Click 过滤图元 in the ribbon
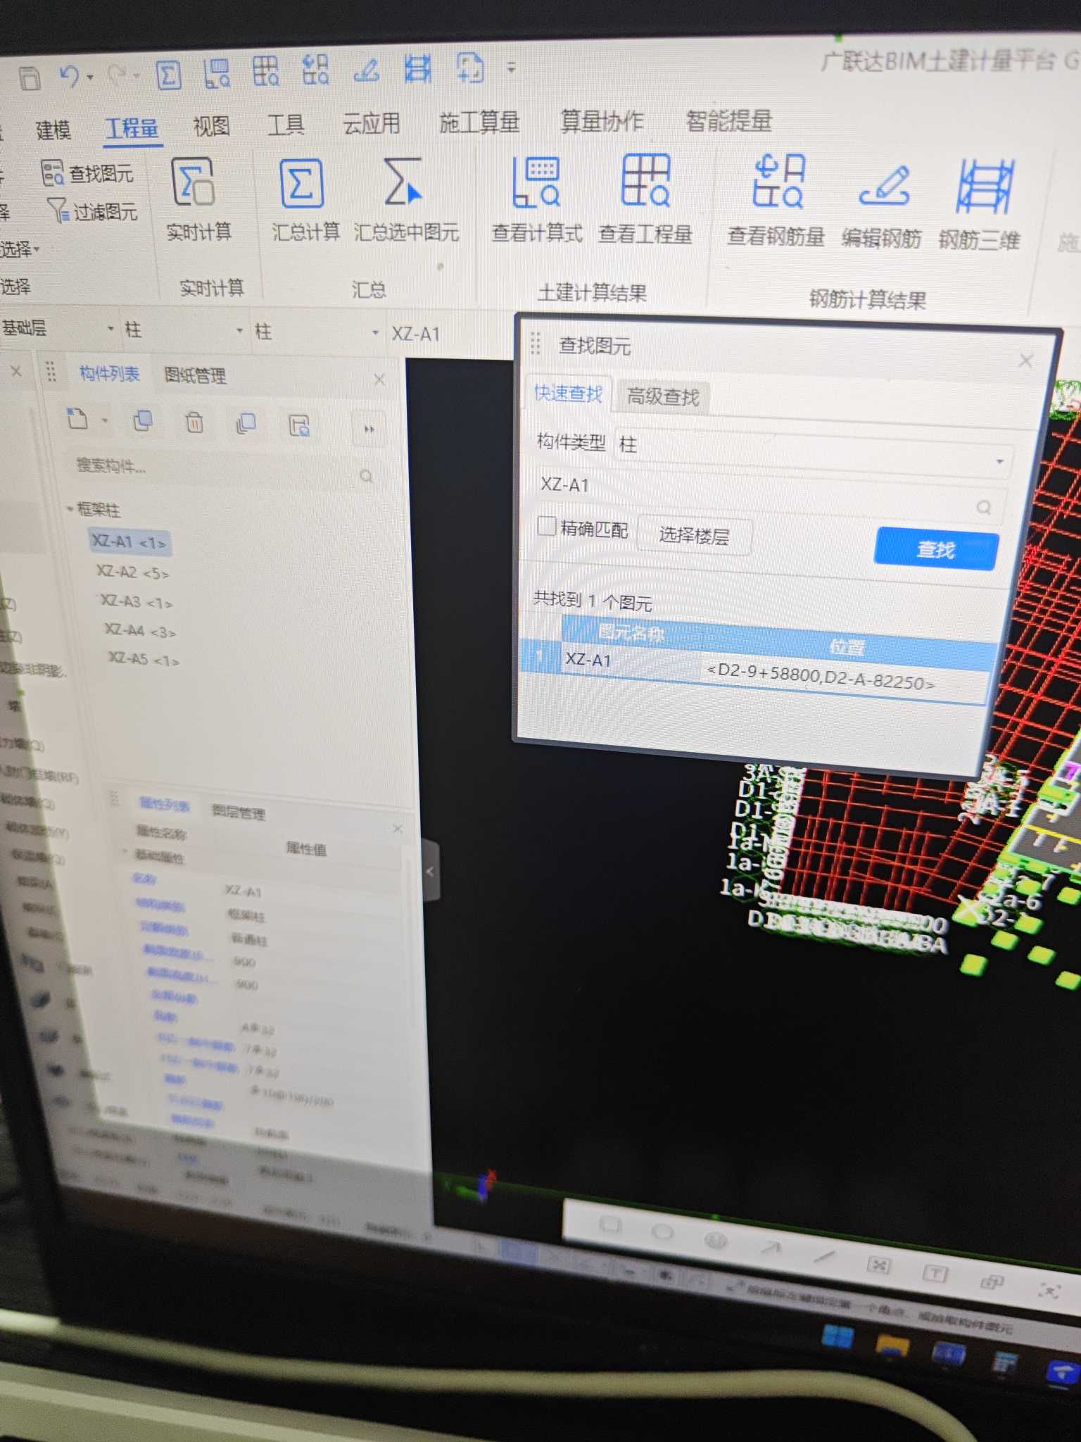Image resolution: width=1081 pixels, height=1442 pixels. [92, 211]
